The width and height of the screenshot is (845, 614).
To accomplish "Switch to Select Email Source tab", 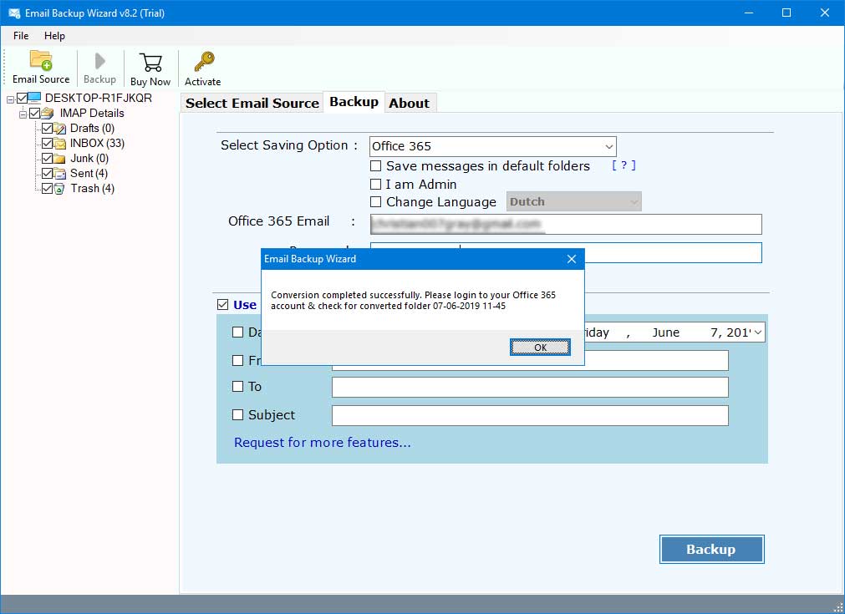I will [252, 103].
